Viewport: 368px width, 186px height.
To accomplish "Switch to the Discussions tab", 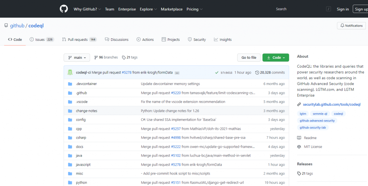I will pyautogui.click(x=117, y=39).
